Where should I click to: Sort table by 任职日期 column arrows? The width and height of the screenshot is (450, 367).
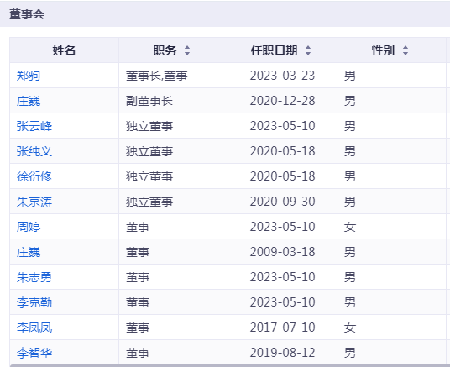point(308,50)
